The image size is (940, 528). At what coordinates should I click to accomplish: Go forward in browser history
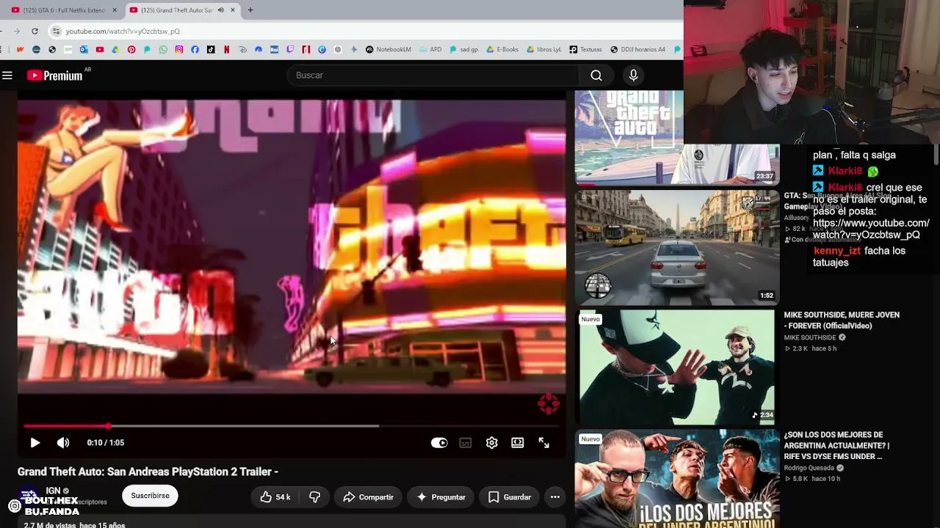click(16, 32)
